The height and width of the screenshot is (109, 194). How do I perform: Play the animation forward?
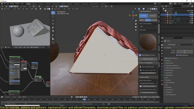(82, 97)
